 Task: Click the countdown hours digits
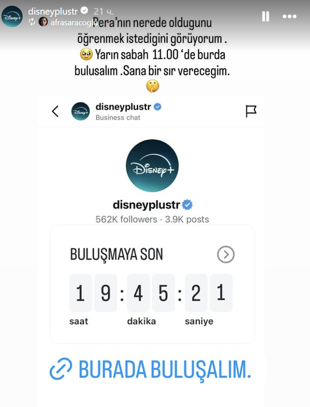click(x=93, y=293)
